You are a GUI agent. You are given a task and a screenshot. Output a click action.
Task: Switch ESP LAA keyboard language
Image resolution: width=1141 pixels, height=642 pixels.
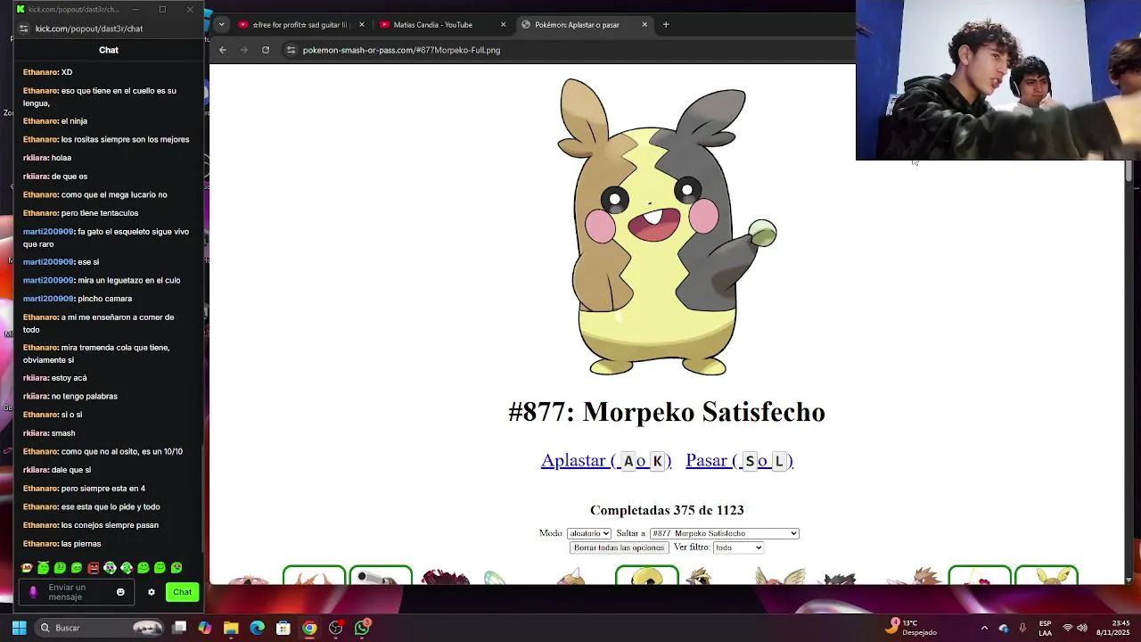tap(1045, 628)
